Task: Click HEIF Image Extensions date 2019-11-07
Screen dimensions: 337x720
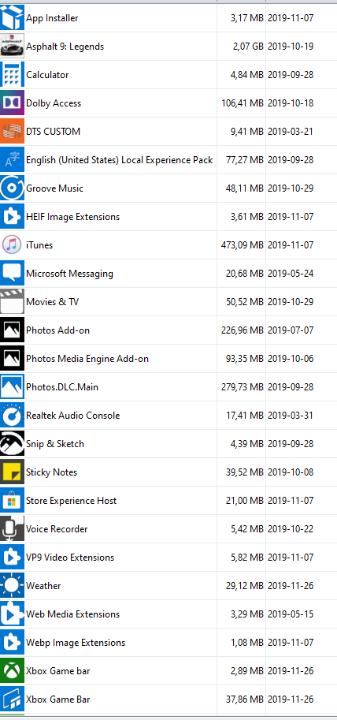Action: [x=291, y=217]
